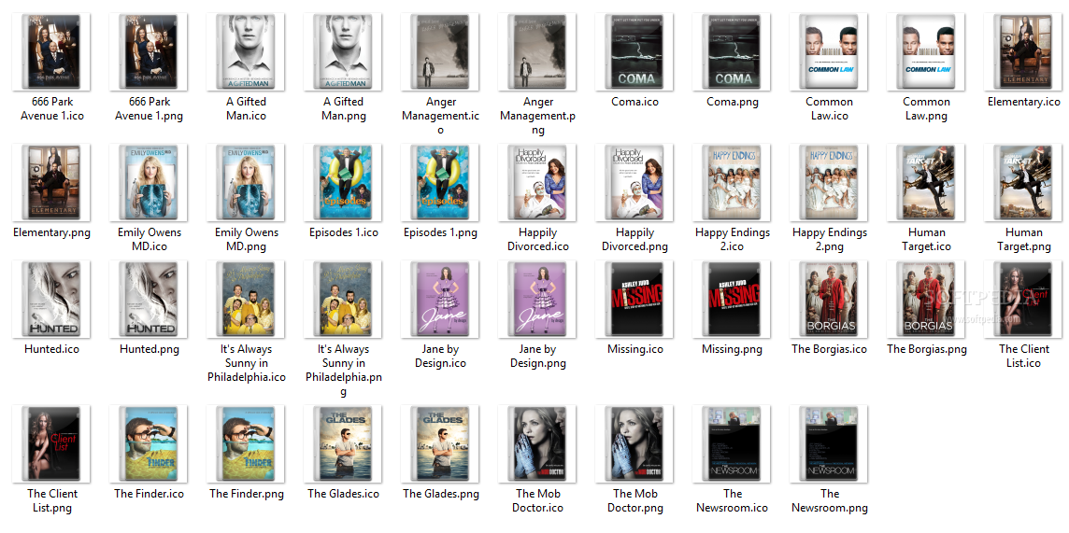Choose the Hunted.ico file icon

(51, 300)
